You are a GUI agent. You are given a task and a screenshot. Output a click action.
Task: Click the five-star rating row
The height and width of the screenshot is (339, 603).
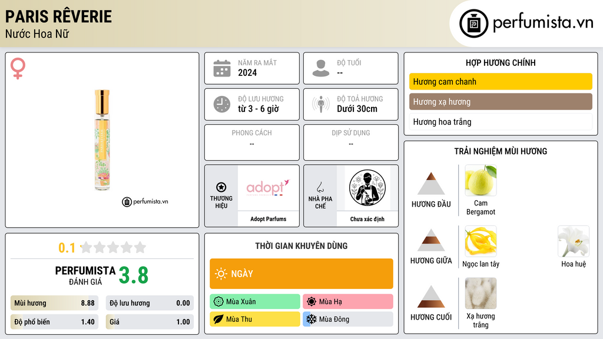tap(113, 248)
